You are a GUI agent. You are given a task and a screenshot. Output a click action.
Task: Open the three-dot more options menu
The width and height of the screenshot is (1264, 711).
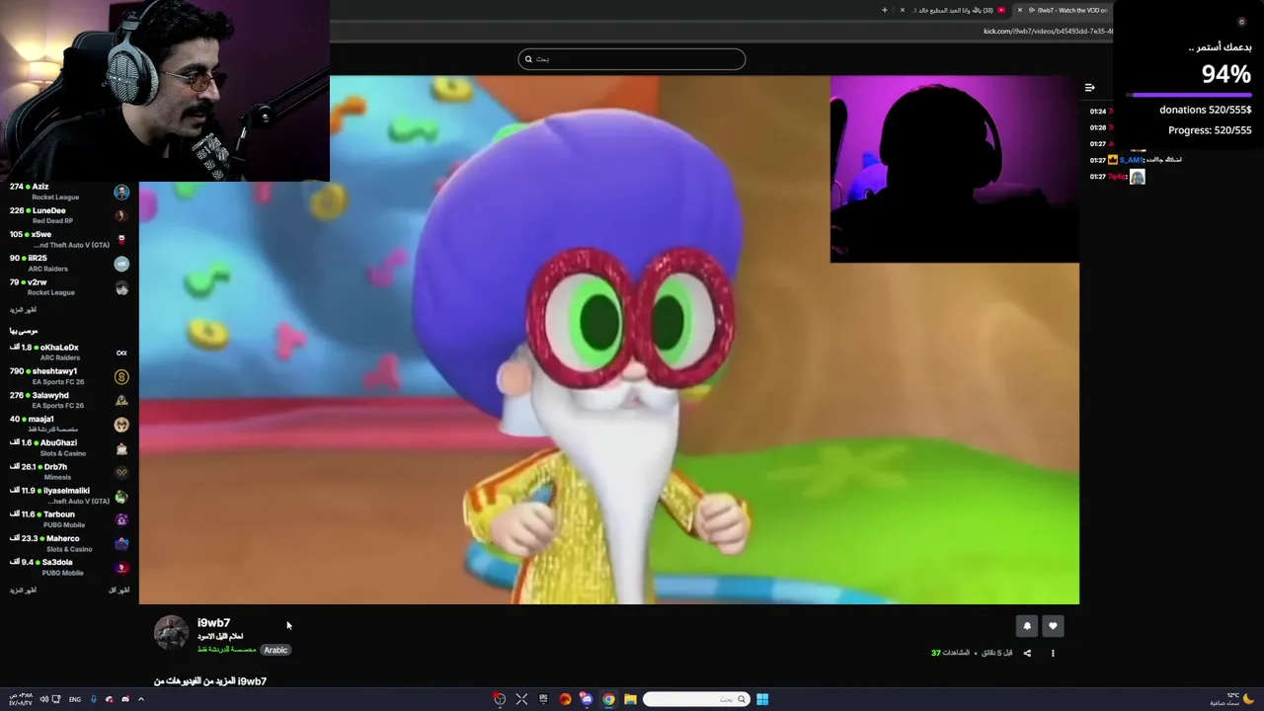[x=1053, y=653]
